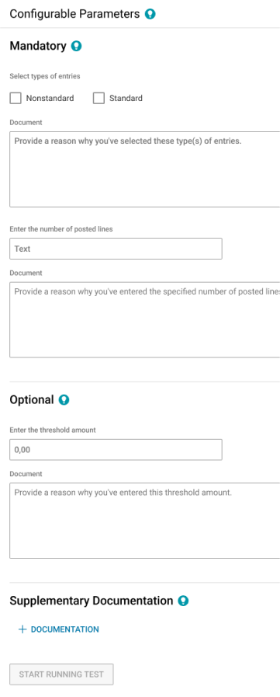Add supplementary DOCUMENTATION via the link
This screenshot has height=697, width=280.
pyautogui.click(x=65, y=629)
